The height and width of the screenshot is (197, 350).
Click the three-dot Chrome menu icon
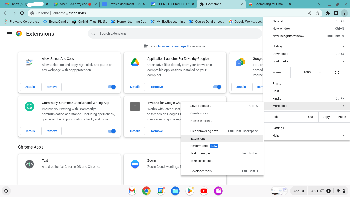(345, 13)
